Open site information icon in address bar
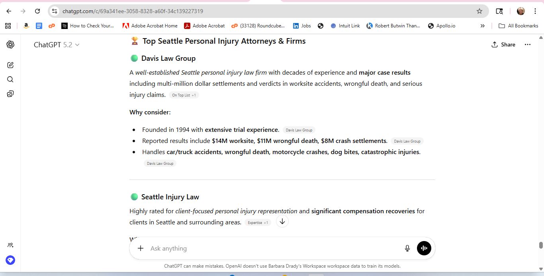This screenshot has width=544, height=276. click(x=55, y=11)
